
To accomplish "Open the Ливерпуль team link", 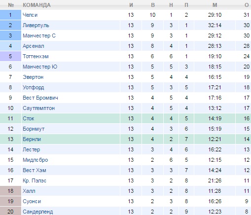I will pyautogui.click(x=36, y=25).
